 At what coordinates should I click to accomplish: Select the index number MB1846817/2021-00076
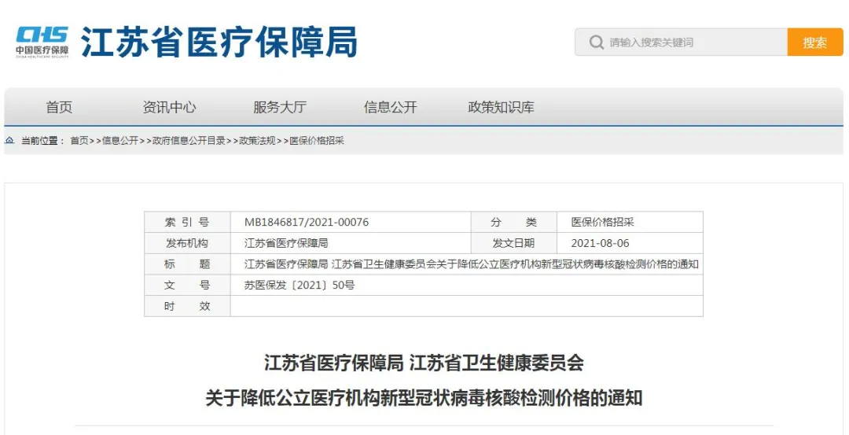[x=307, y=222]
